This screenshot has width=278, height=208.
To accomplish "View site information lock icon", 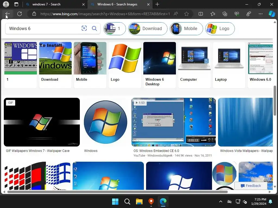I will [34, 14].
